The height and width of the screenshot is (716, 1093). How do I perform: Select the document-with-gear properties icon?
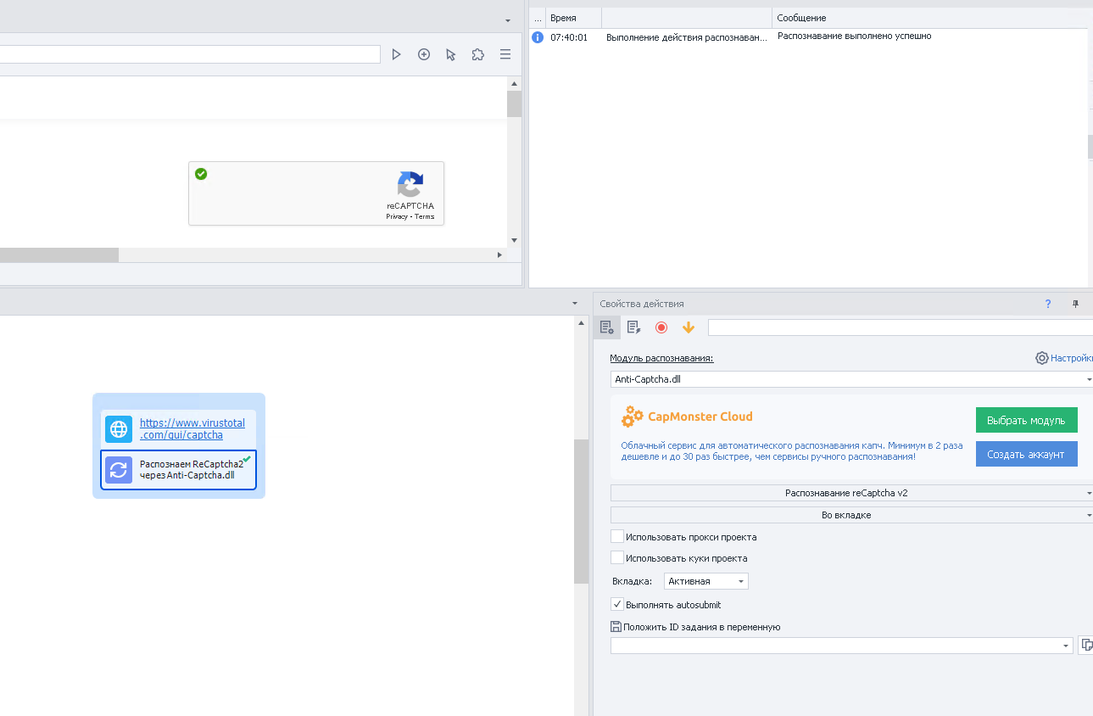click(607, 327)
